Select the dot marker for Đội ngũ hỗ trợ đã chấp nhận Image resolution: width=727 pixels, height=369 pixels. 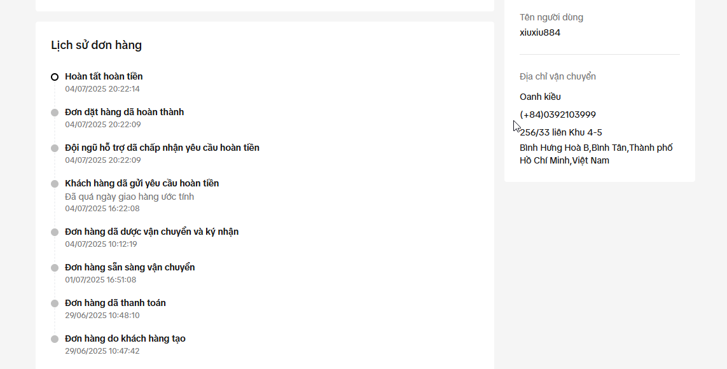pos(55,148)
